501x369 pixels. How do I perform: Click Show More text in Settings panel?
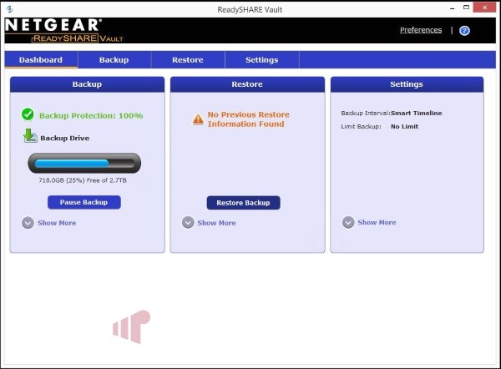[377, 222]
